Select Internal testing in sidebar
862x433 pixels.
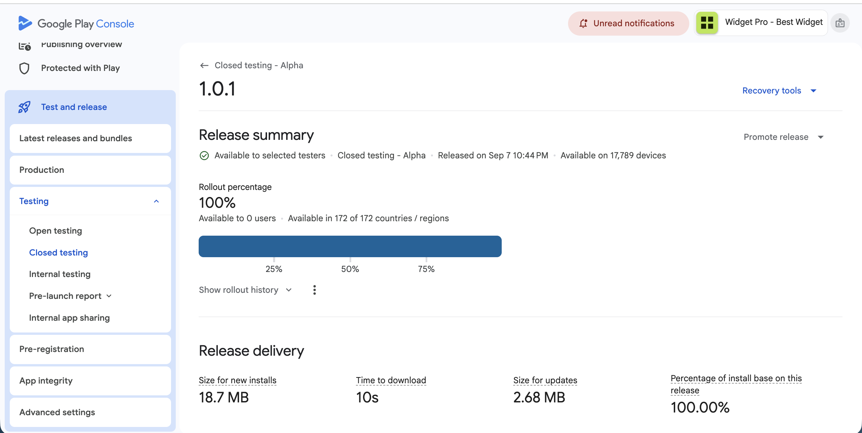(60, 274)
